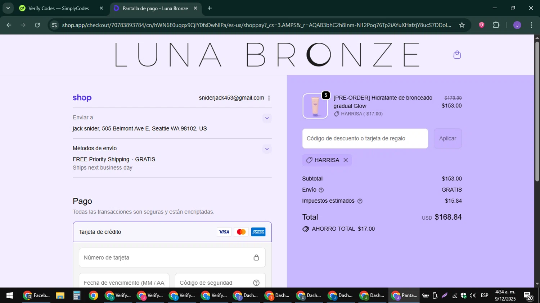Click the Mastercard logo
This screenshot has width=540, height=303.
tap(241, 232)
